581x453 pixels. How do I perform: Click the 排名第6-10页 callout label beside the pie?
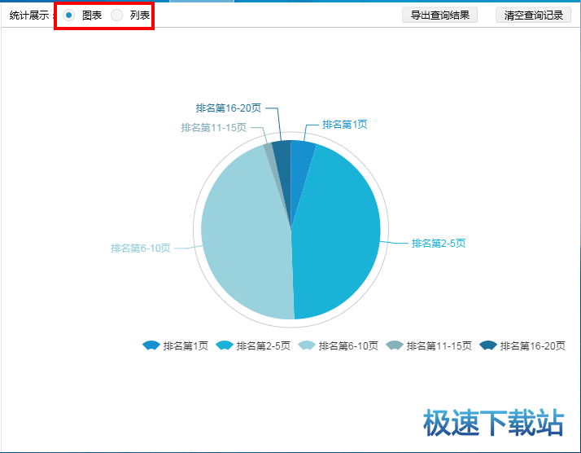click(141, 248)
